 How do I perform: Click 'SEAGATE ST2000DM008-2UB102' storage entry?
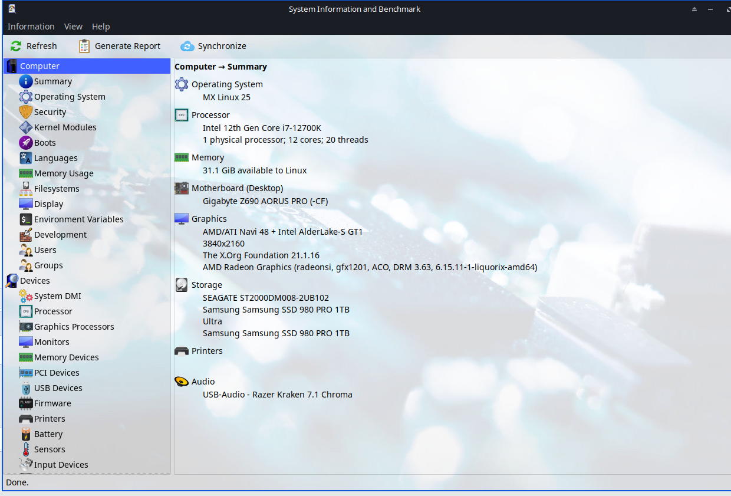266,298
